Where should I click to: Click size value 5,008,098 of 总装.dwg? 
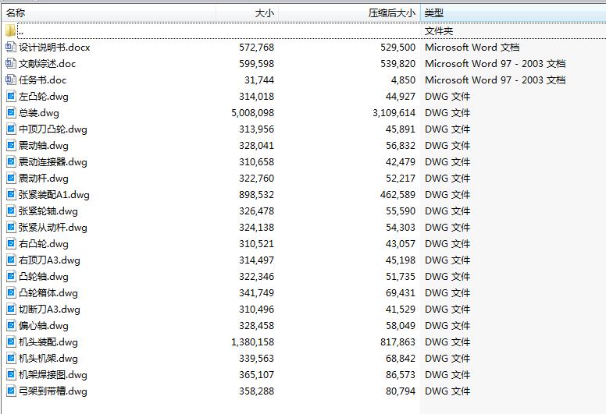click(x=253, y=113)
